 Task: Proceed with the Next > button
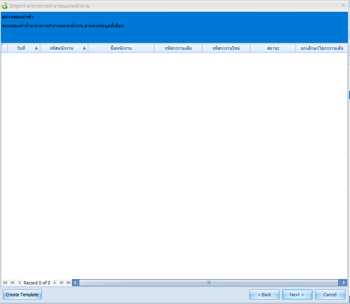[297, 295]
